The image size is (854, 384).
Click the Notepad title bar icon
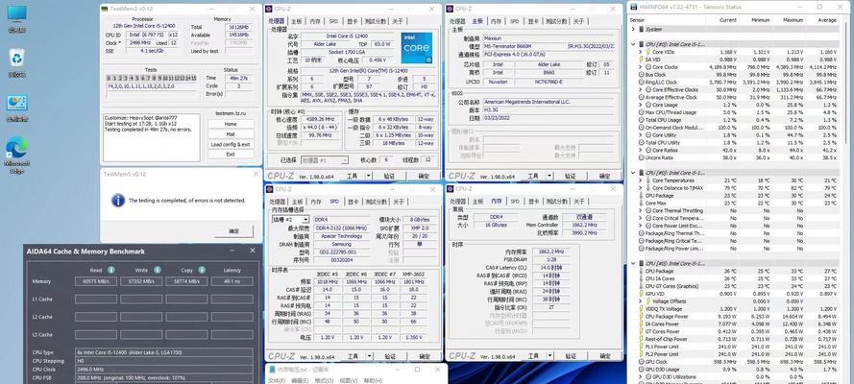pyautogui.click(x=272, y=369)
